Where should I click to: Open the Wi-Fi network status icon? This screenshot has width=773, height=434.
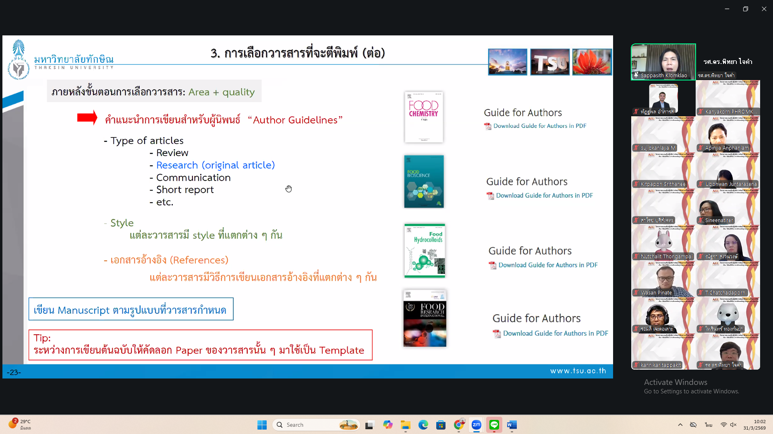coord(723,425)
